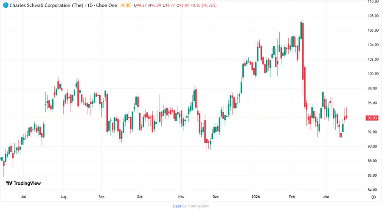Click the 106.00 price axis label
The width and height of the screenshot is (382, 211).
click(373, 31)
